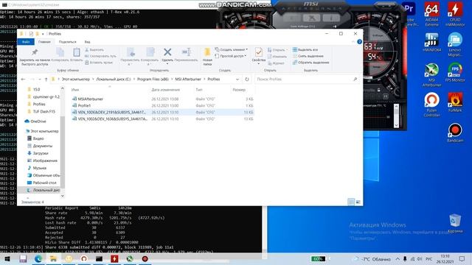Sort files by the Имя column header
Screen dimensions: 472x265
(x=75, y=90)
